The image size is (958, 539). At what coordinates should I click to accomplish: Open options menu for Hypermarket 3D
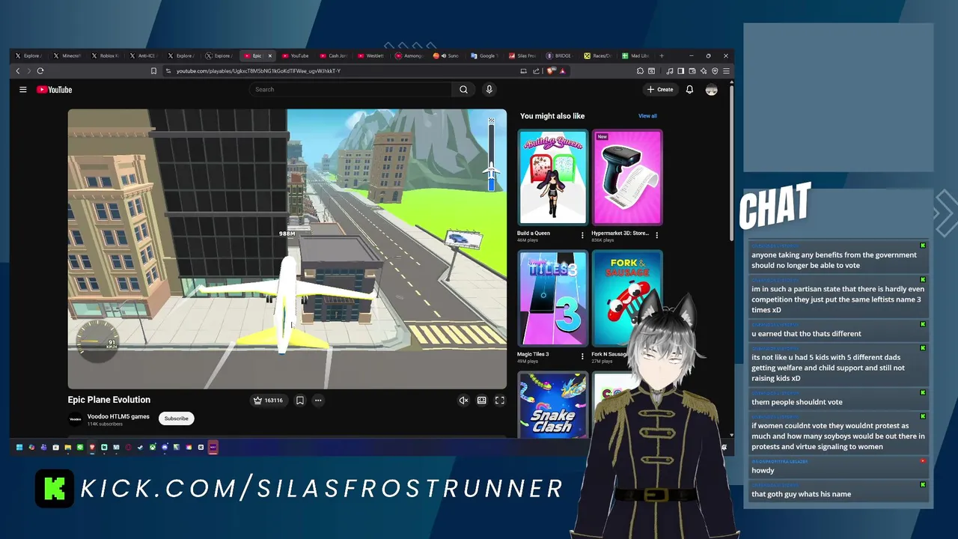tap(657, 235)
